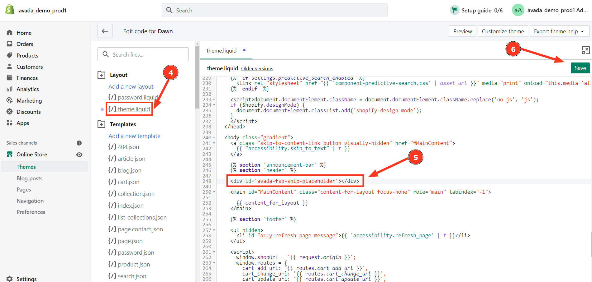The height and width of the screenshot is (282, 592).
Task: Click the Analytics bar chart icon
Action: pyautogui.click(x=10, y=89)
